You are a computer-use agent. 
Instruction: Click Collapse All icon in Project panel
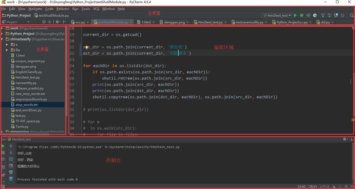click(x=49, y=22)
